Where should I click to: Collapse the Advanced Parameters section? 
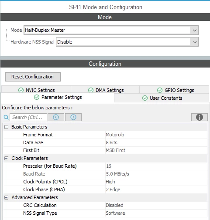coord(6,197)
